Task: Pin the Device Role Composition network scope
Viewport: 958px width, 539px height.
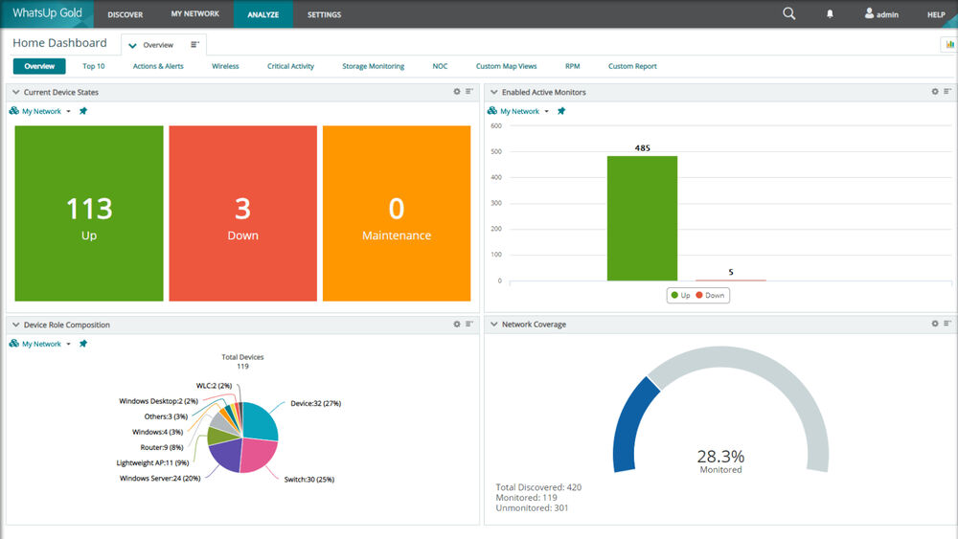Action: point(83,344)
